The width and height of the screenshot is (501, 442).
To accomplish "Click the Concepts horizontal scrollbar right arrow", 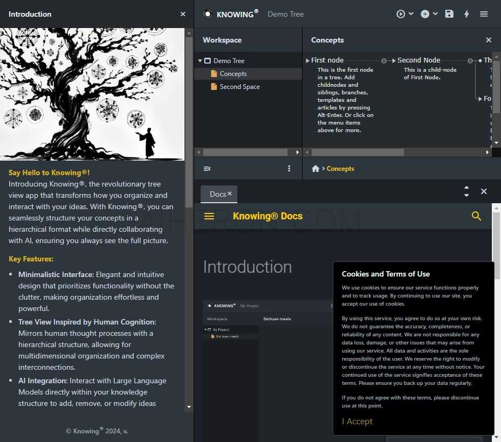I will click(x=487, y=153).
